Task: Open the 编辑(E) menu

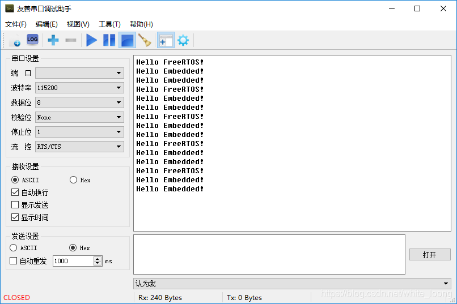Action: tap(46, 24)
